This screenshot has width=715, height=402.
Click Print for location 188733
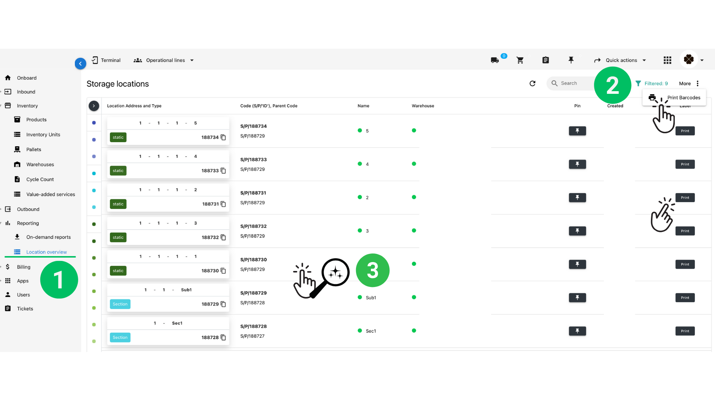click(x=685, y=164)
